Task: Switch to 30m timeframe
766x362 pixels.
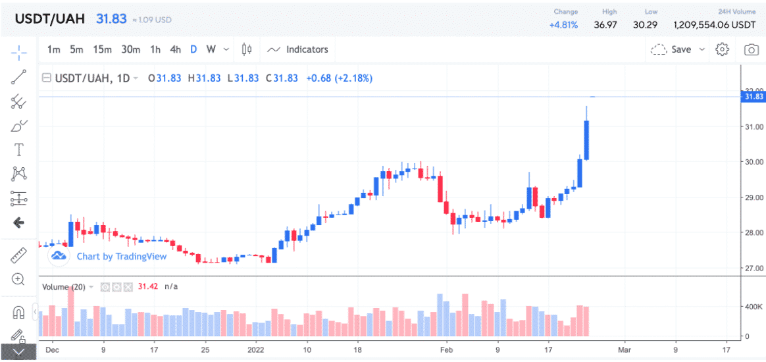Action: coord(130,49)
